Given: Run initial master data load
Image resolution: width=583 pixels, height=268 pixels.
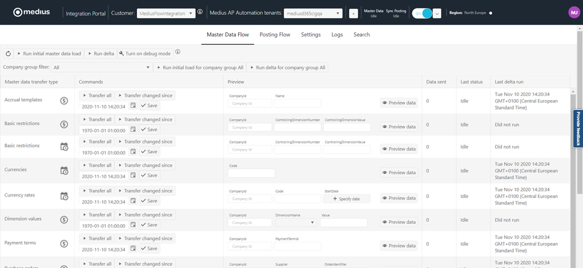Looking at the screenshot, I should (49, 54).
